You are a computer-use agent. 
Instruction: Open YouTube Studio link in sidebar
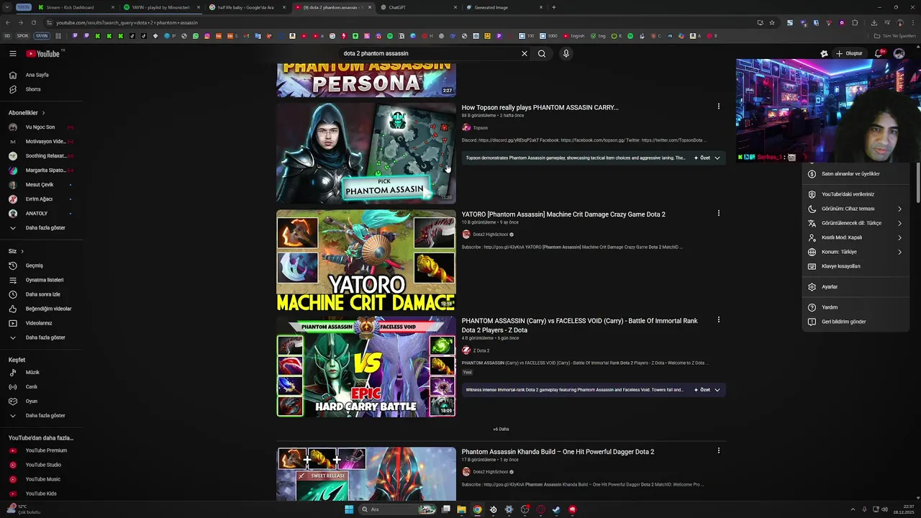42,465
